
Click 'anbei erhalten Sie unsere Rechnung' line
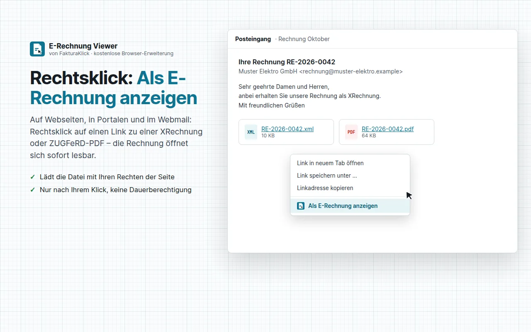pos(309,96)
